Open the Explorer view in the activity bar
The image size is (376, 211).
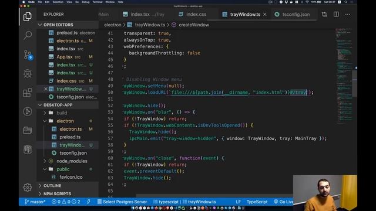coord(28,16)
